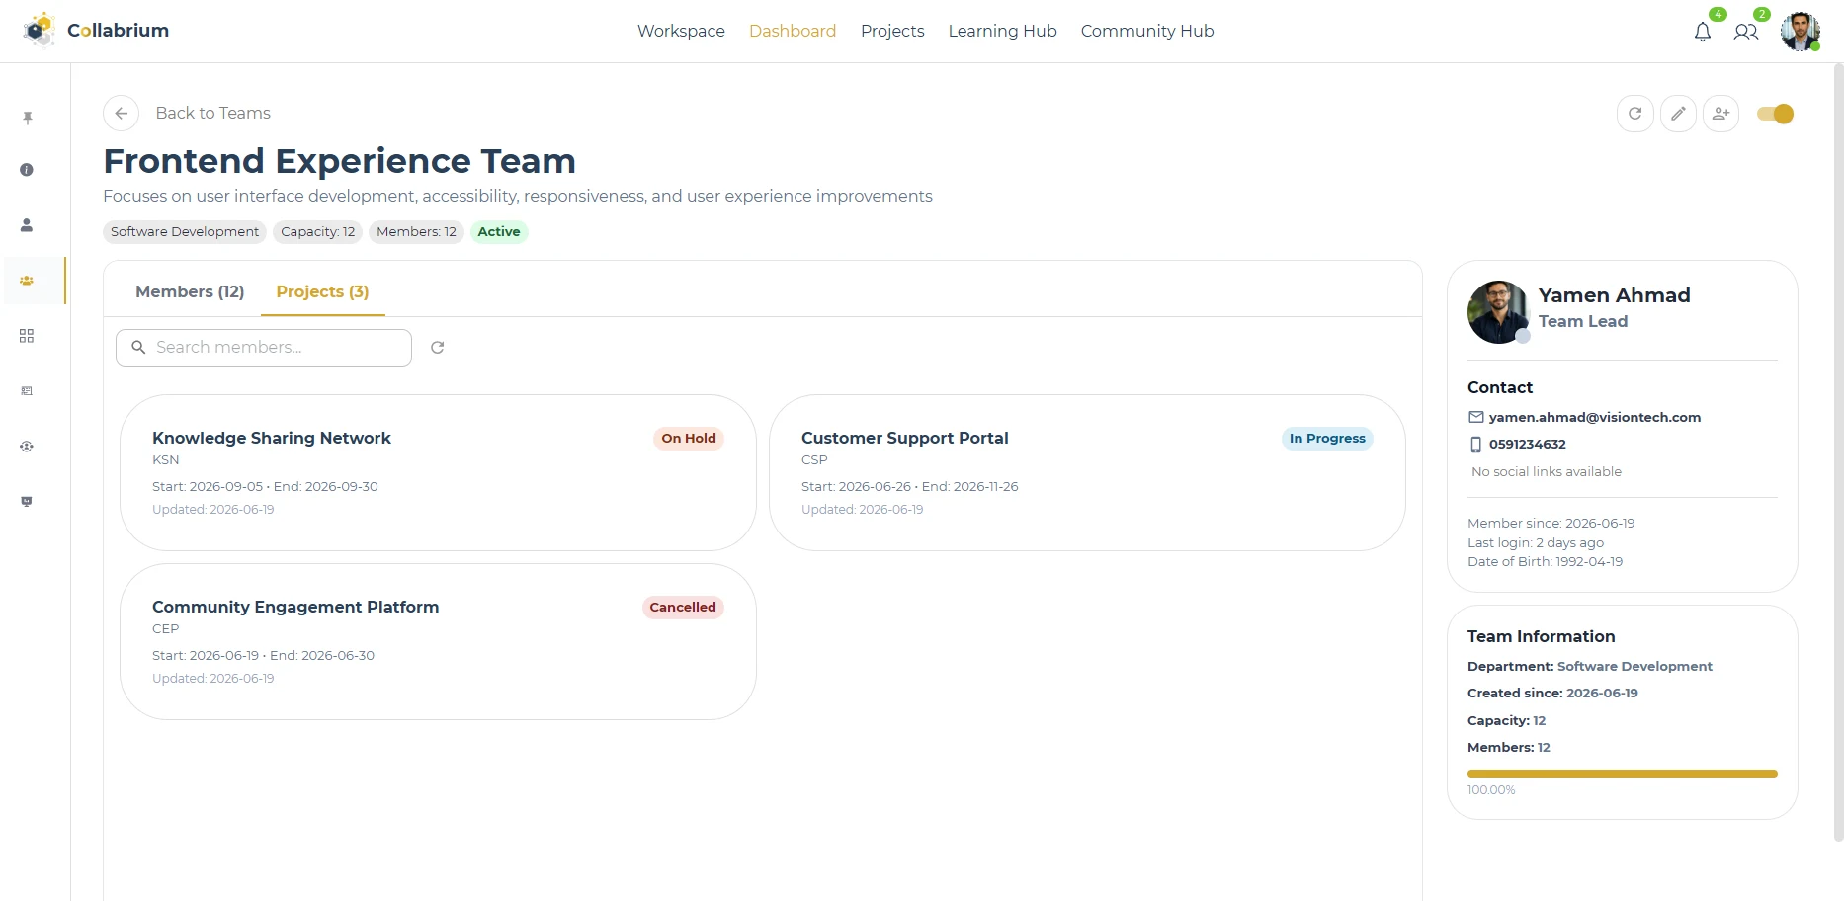Click the No social links available text
Image resolution: width=1844 pixels, height=901 pixels.
(1547, 472)
